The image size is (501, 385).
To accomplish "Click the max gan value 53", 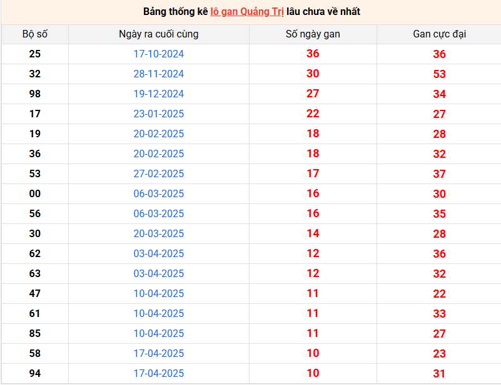I will [439, 74].
